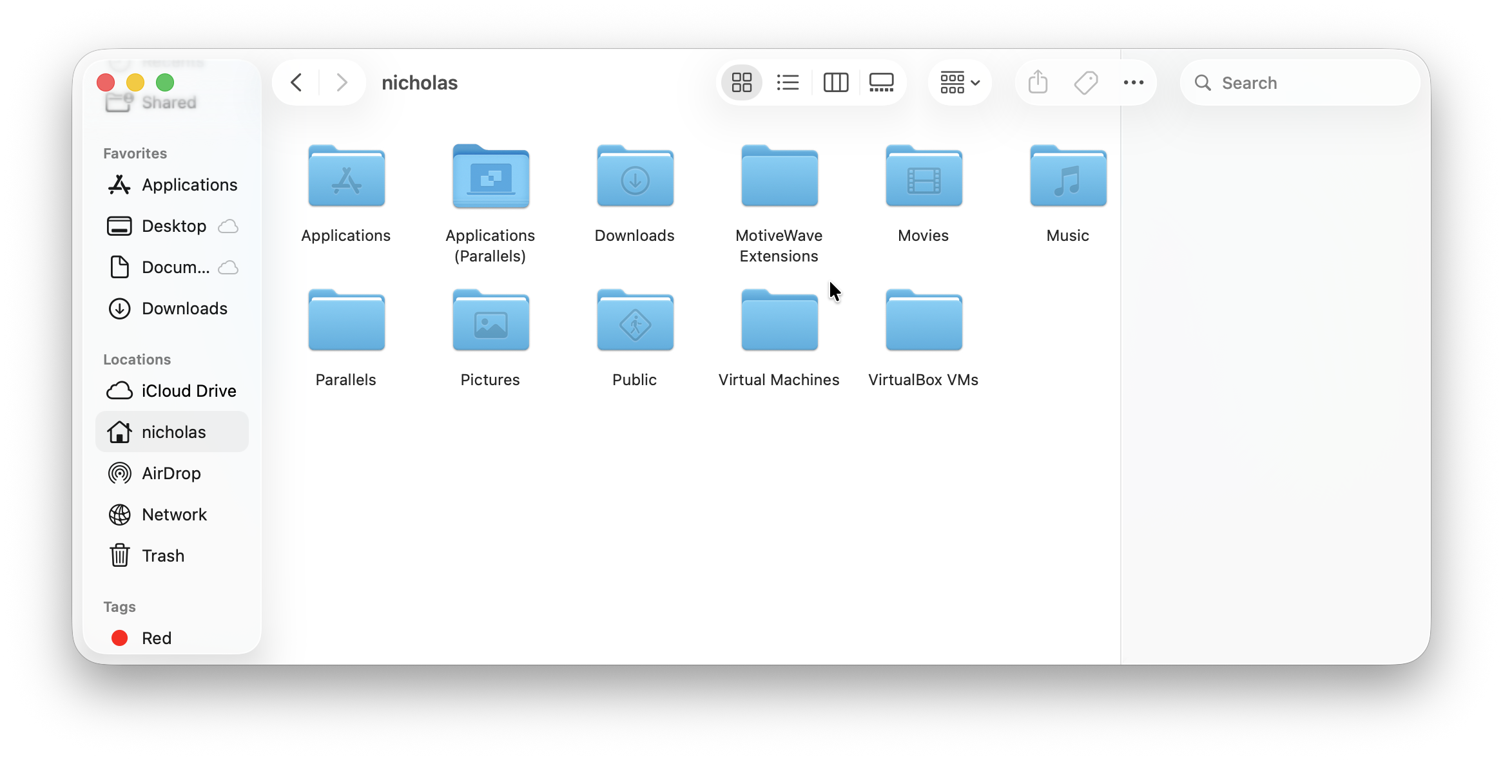Switch to gallery view
This screenshot has width=1503, height=760.
[x=881, y=82]
